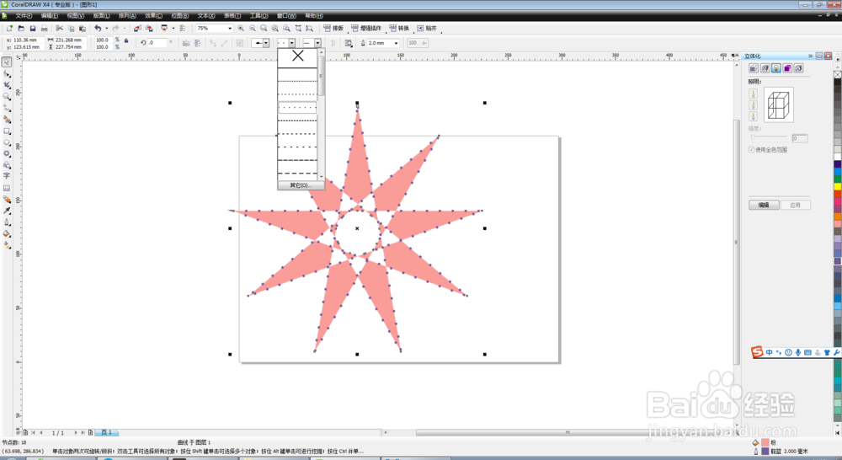Open the outline style dropdown
The width and height of the screenshot is (842, 460).
(291, 43)
